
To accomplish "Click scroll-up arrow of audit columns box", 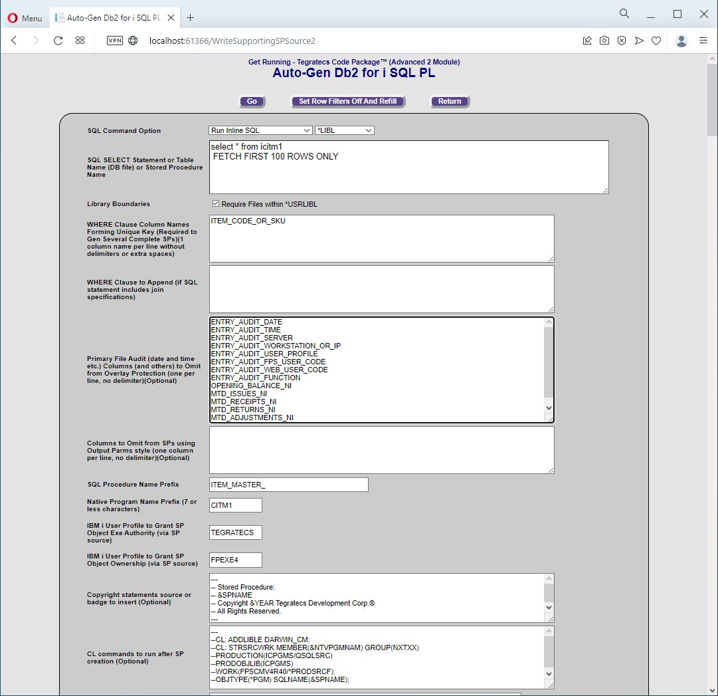I will tap(548, 322).
